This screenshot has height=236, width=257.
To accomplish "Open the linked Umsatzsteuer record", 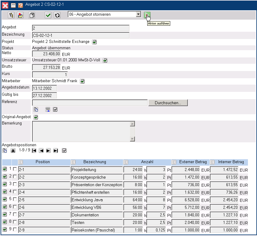I will 105,60.
